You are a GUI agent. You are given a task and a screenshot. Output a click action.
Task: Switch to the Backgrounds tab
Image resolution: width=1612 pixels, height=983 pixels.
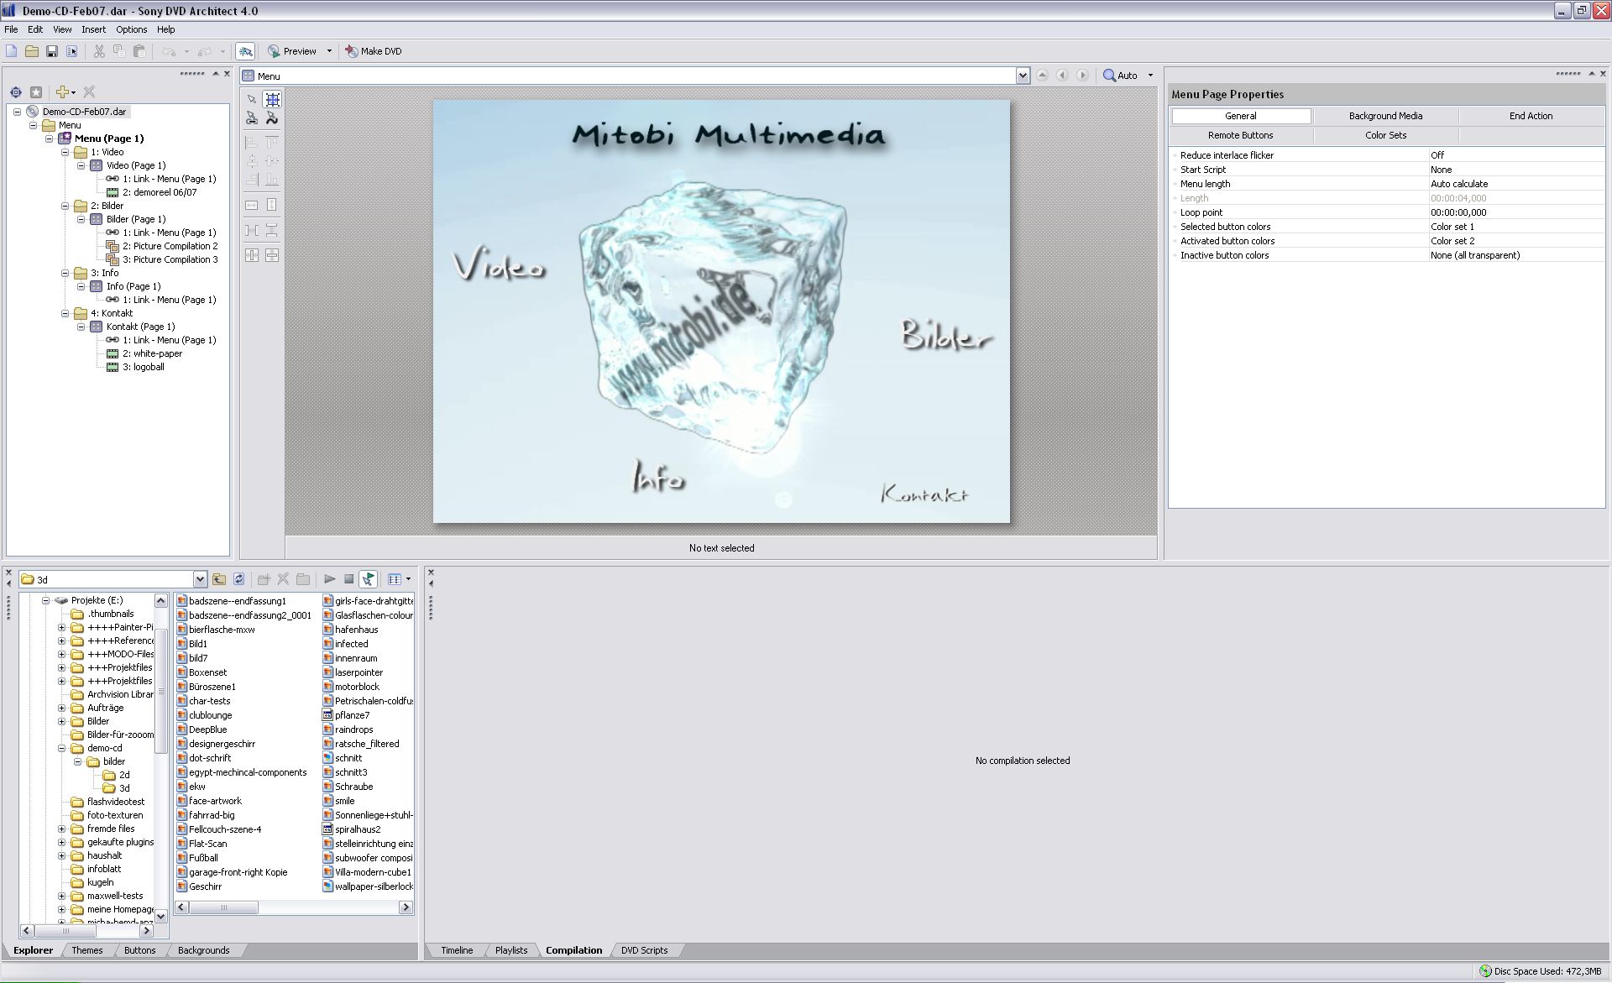(x=203, y=950)
